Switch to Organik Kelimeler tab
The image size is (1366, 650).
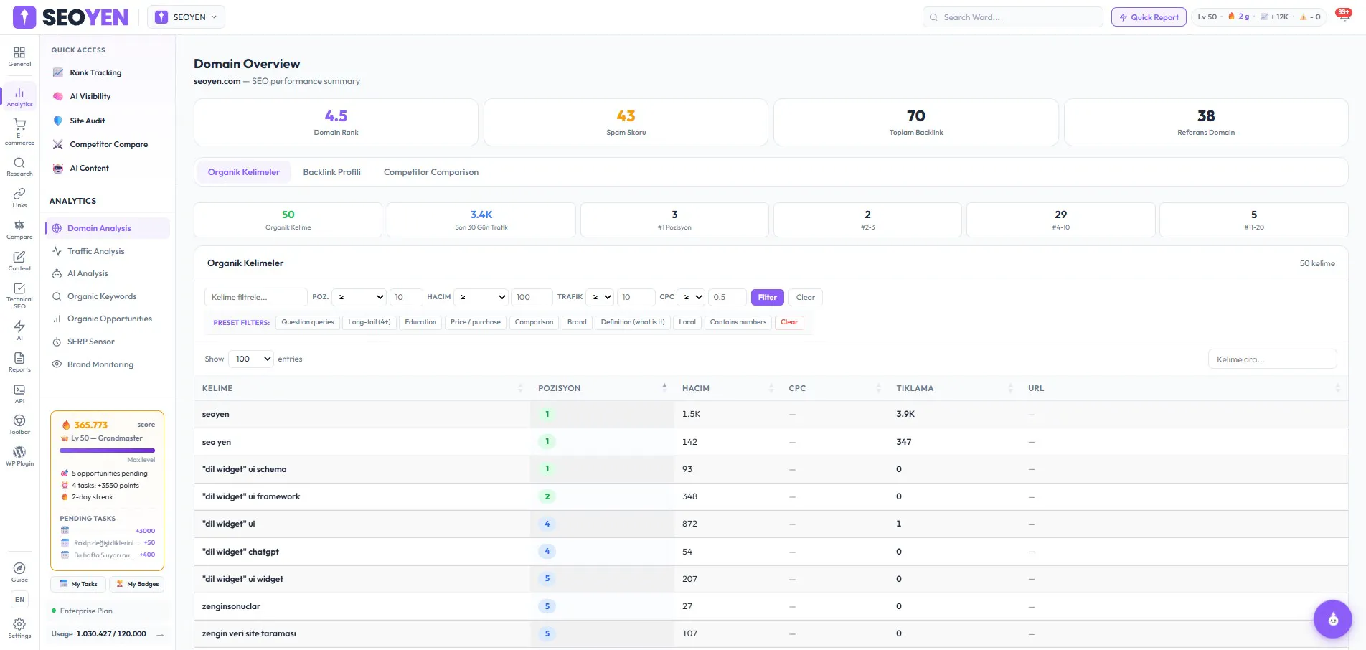click(244, 172)
